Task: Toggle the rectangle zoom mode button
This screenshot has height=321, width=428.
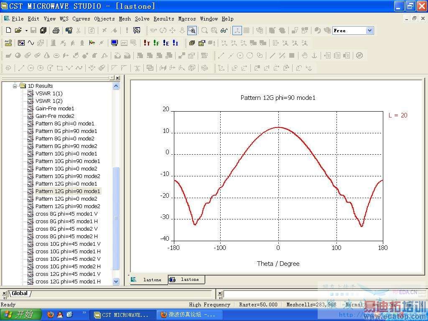Action: pos(192,31)
